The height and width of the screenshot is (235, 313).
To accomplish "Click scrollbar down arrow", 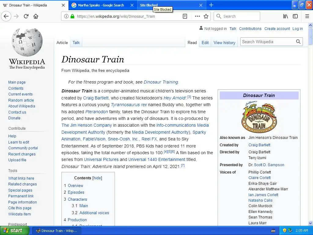I will pos(310,223).
